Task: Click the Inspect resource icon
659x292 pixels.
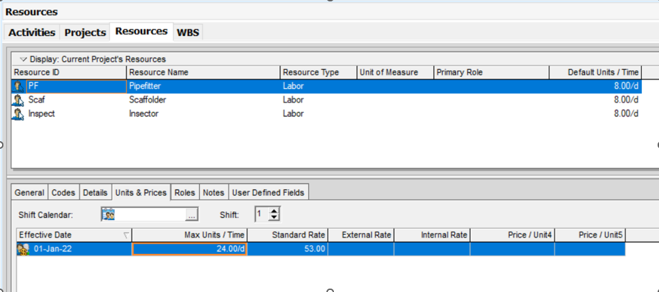Action: [x=18, y=114]
